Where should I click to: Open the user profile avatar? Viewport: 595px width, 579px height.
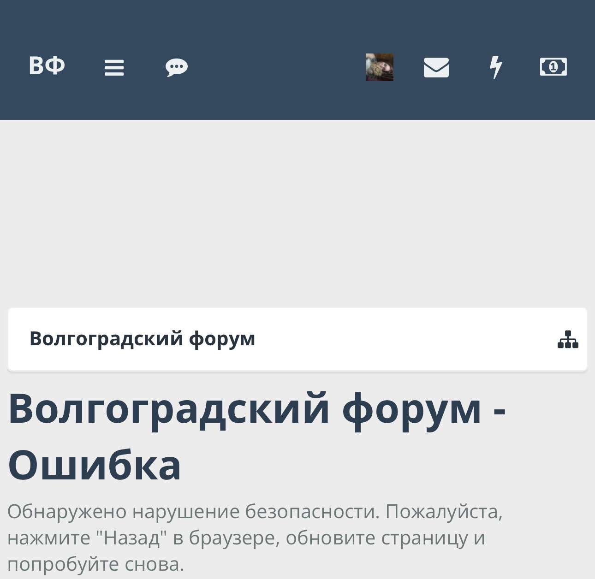point(379,67)
